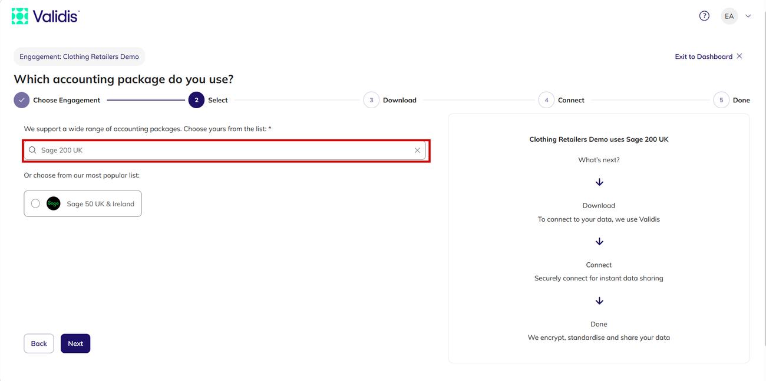
Task: Click Exit to Dashboard link
Action: point(704,56)
